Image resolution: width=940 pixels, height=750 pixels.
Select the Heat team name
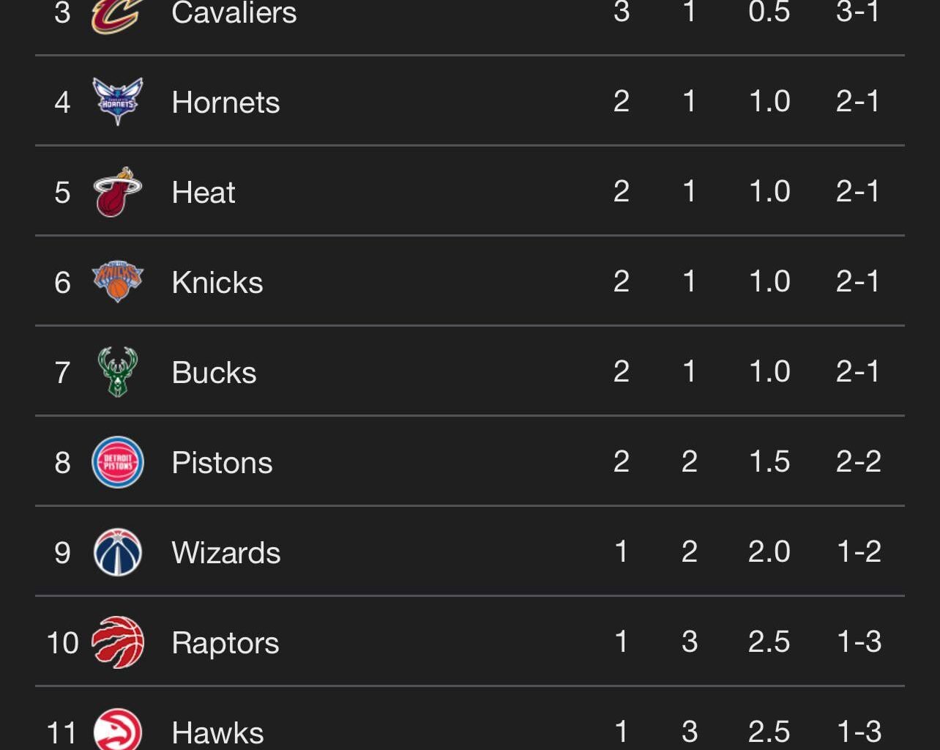coord(203,193)
